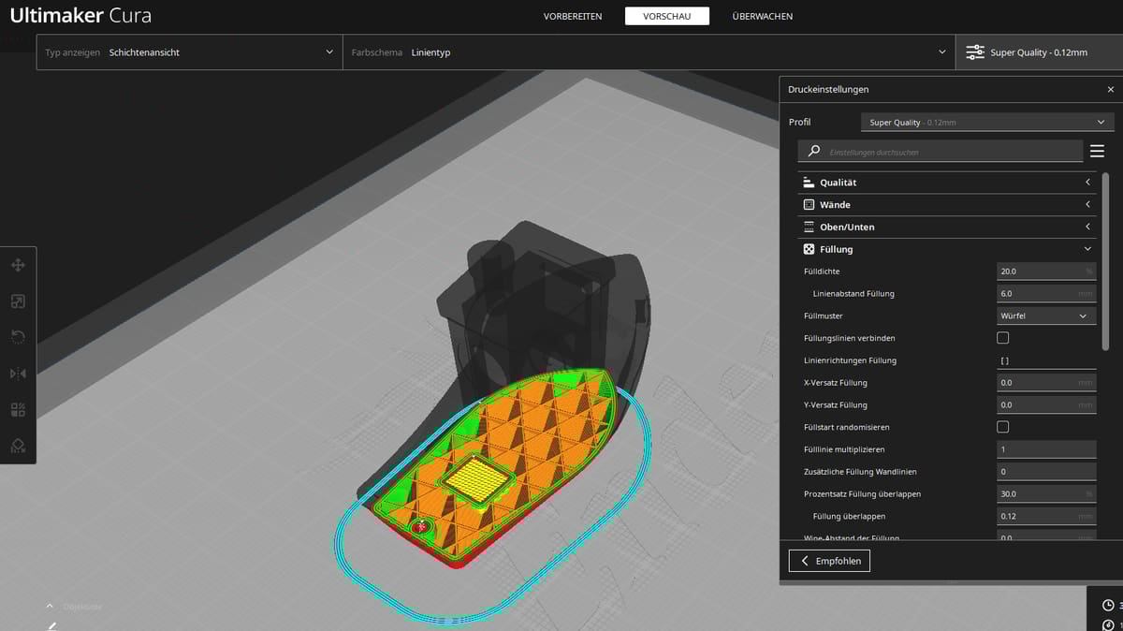Close the Druckeinstellungen panel
This screenshot has width=1123, height=631.
1111,90
